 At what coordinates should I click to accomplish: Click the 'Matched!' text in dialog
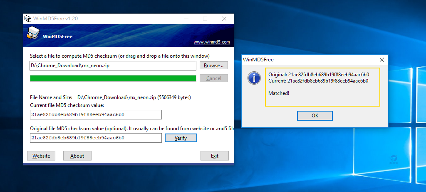[x=279, y=93]
